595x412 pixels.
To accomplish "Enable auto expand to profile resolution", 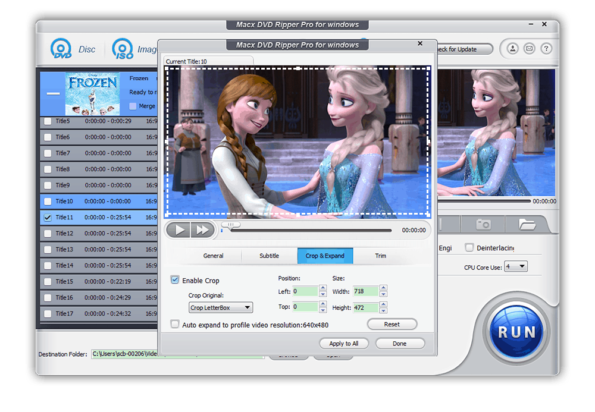I will click(175, 325).
